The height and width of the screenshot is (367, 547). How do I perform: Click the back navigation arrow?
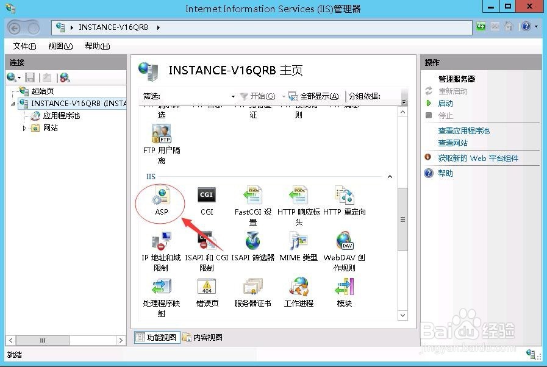pyautogui.click(x=14, y=28)
